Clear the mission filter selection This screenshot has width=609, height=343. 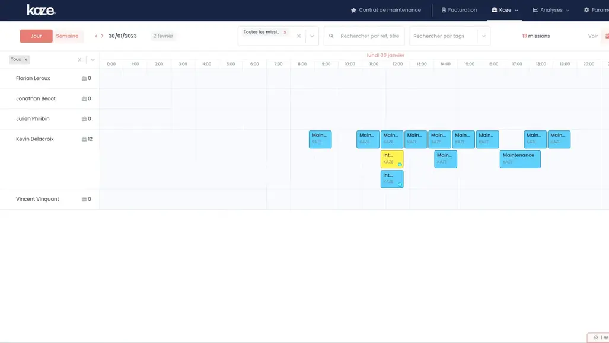[299, 36]
